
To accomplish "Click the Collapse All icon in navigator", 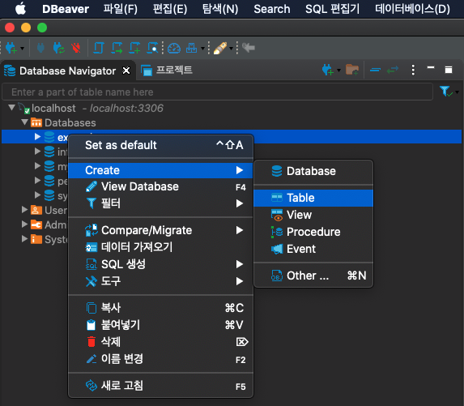I will (x=375, y=71).
